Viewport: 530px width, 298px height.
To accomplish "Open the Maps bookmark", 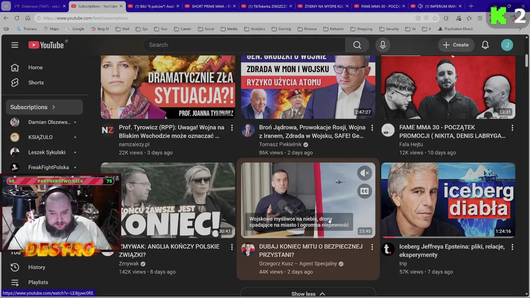I will pyautogui.click(x=51, y=29).
